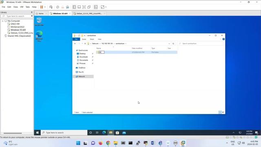Select the Recycle Bin desktop icon
Image resolution: width=261 pixels, height=147 pixels.
click(x=39, y=22)
